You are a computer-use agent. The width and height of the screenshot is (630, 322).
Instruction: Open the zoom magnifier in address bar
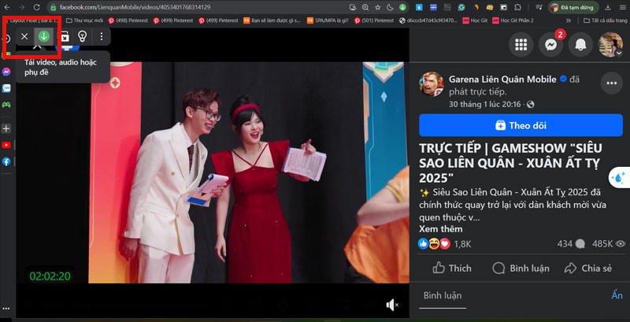coord(365,7)
